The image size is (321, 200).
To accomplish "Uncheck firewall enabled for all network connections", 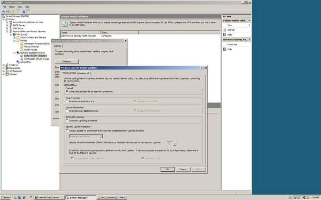I will pyautogui.click(x=67, y=92).
